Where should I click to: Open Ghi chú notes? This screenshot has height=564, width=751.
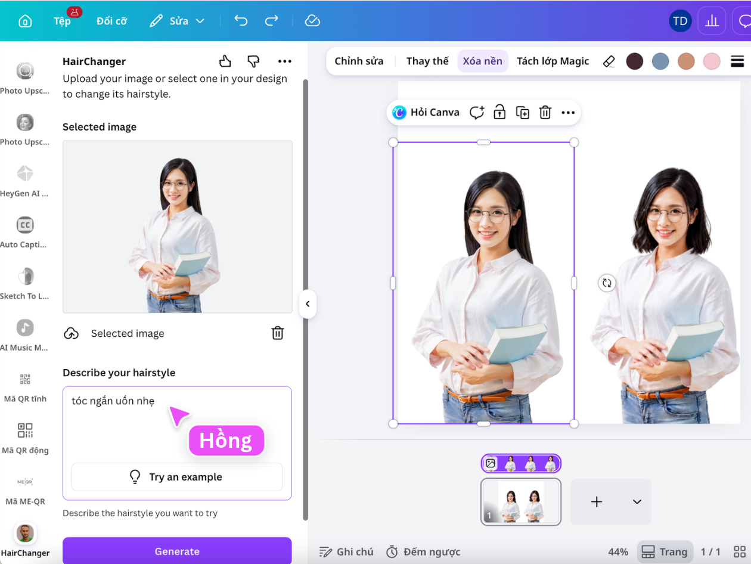pyautogui.click(x=346, y=551)
